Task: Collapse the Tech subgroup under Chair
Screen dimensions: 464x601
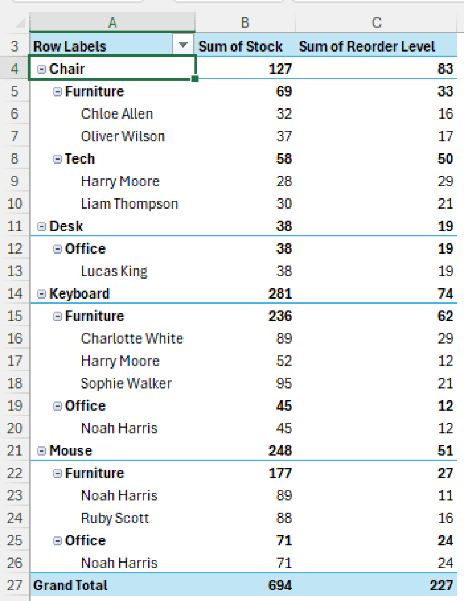Action: (57, 158)
